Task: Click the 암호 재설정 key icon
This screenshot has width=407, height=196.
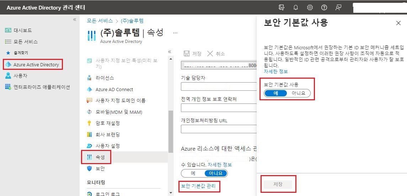Action: 89,123
